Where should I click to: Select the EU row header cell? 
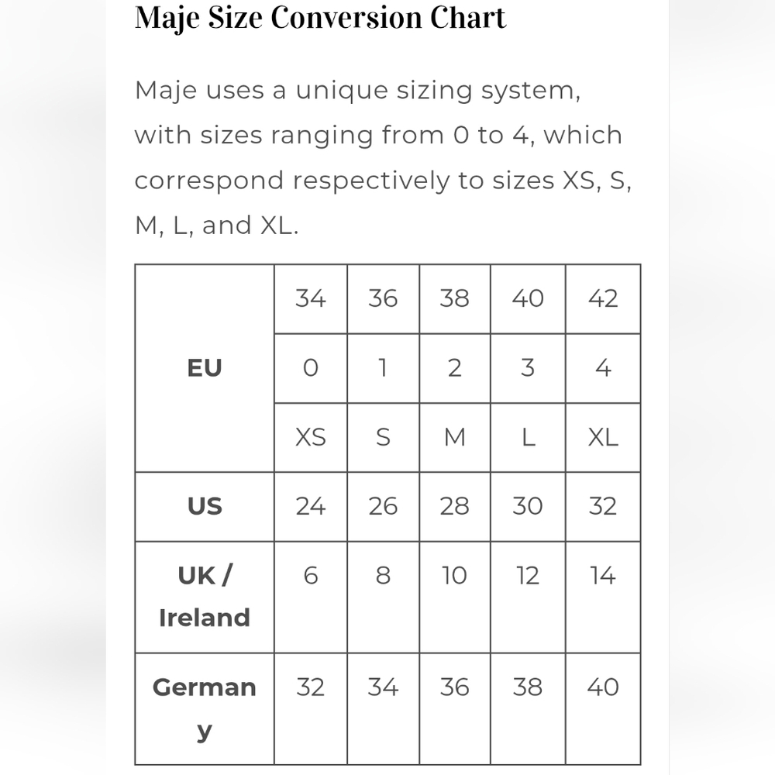(205, 368)
